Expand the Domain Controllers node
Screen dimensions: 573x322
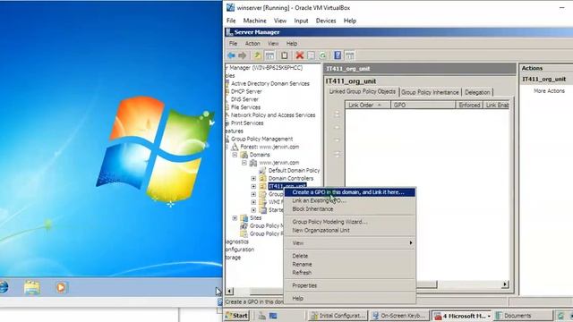(253, 179)
